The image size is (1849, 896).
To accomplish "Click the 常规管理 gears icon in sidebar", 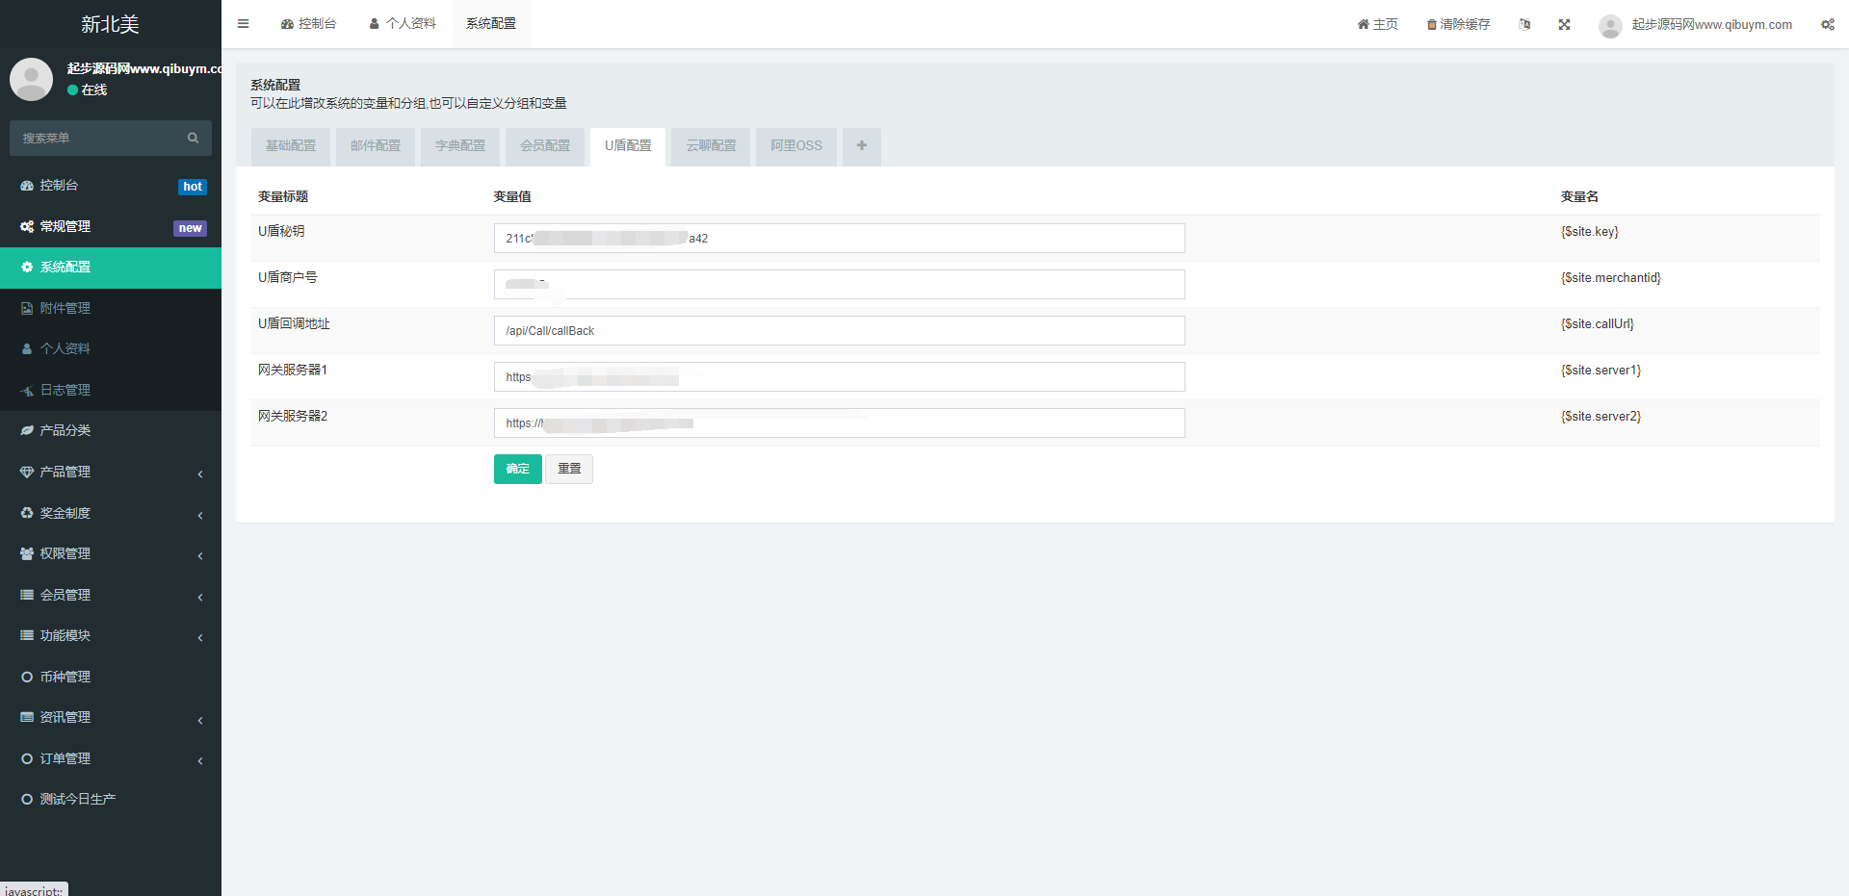I will (27, 226).
